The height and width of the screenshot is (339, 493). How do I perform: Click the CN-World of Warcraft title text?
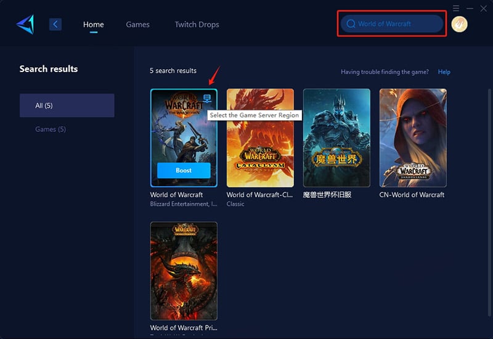tap(412, 195)
